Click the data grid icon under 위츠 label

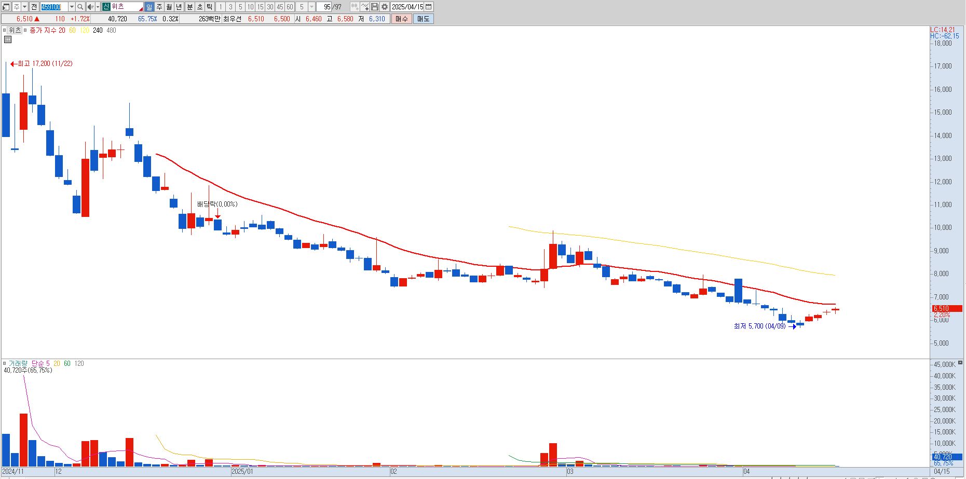(8, 39)
